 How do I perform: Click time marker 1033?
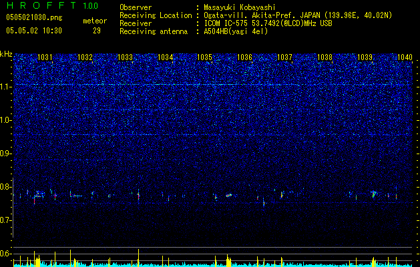125,57
